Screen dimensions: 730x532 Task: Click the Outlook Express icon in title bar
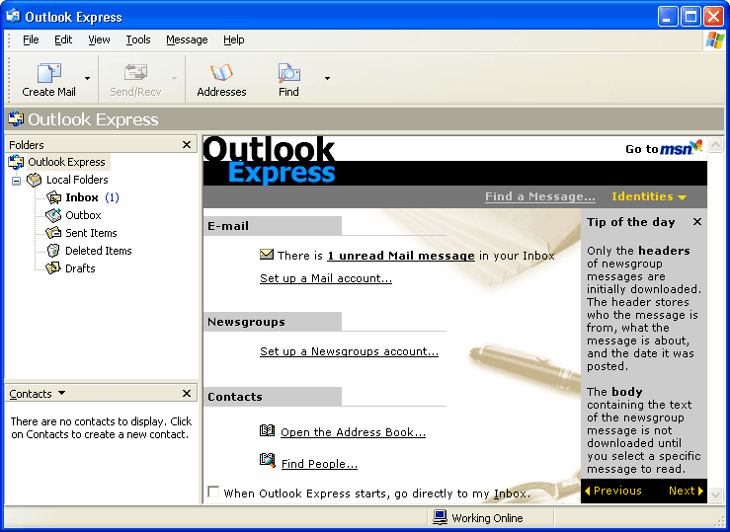click(x=14, y=17)
